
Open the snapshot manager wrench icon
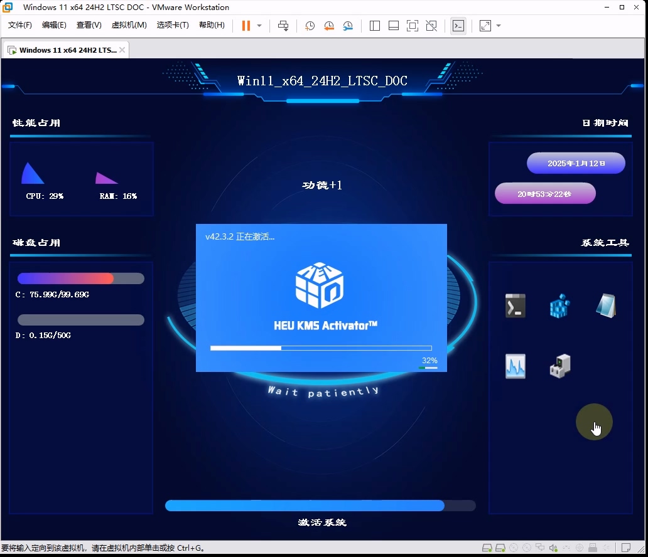(x=348, y=26)
